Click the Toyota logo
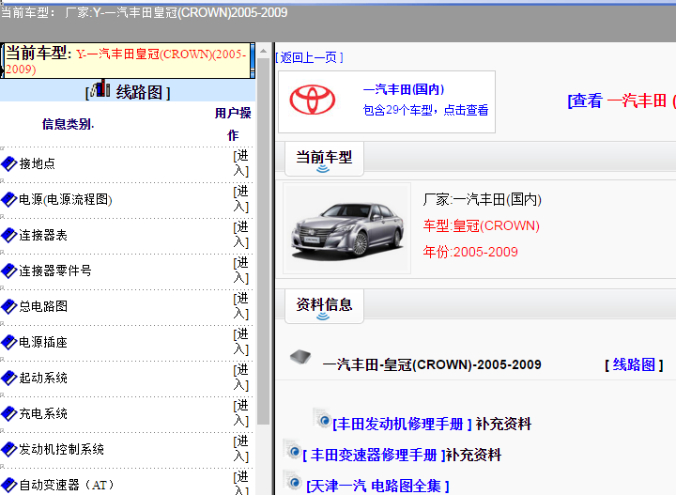This screenshot has height=495, width=676. pyautogui.click(x=312, y=100)
